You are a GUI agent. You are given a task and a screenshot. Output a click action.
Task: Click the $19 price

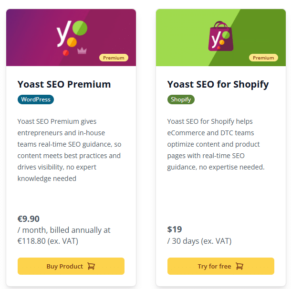pyautogui.click(x=175, y=229)
